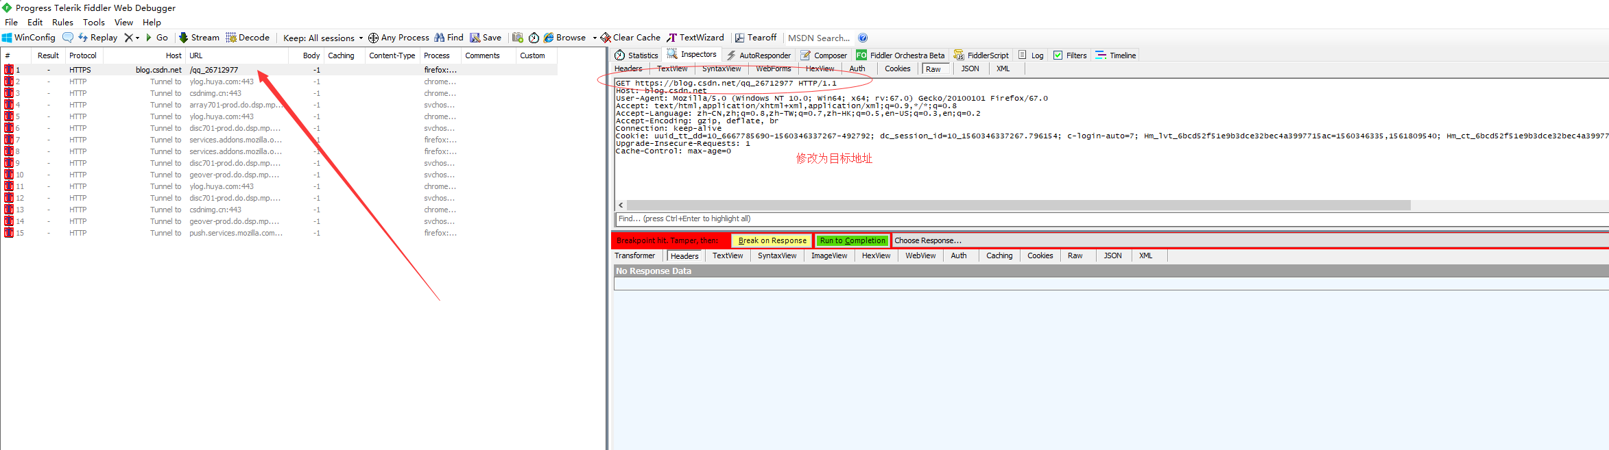The image size is (1609, 450).
Task: Open the View menu
Action: point(123,22)
